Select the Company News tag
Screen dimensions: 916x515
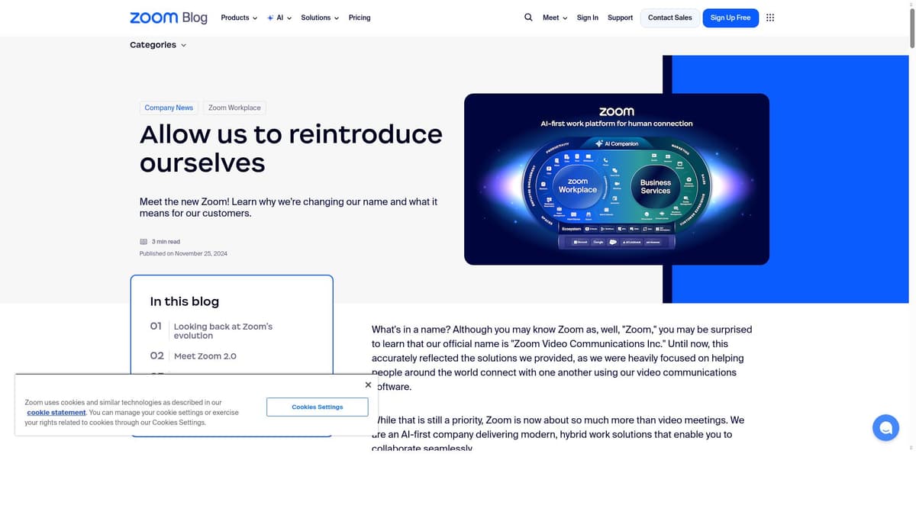point(169,108)
